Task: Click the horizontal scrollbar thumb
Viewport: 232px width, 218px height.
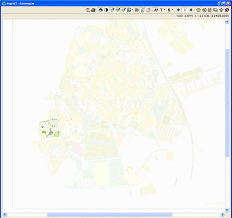Action: [x=110, y=214]
